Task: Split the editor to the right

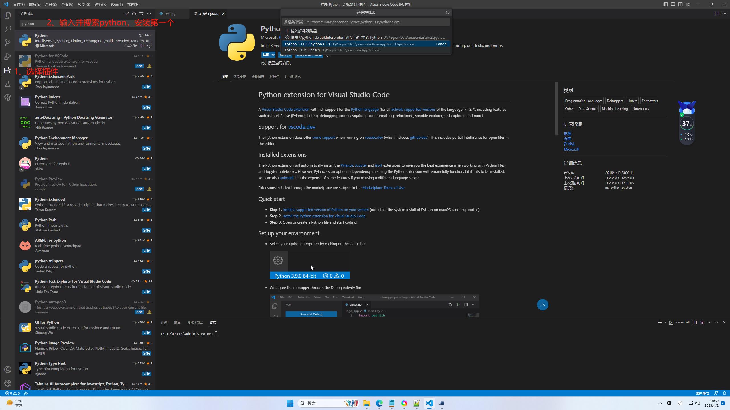Action: 717,14
